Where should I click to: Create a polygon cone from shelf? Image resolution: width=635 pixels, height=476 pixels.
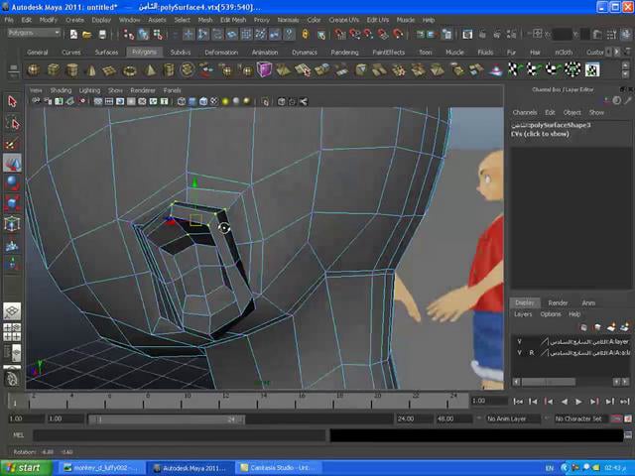pyautogui.click(x=91, y=70)
